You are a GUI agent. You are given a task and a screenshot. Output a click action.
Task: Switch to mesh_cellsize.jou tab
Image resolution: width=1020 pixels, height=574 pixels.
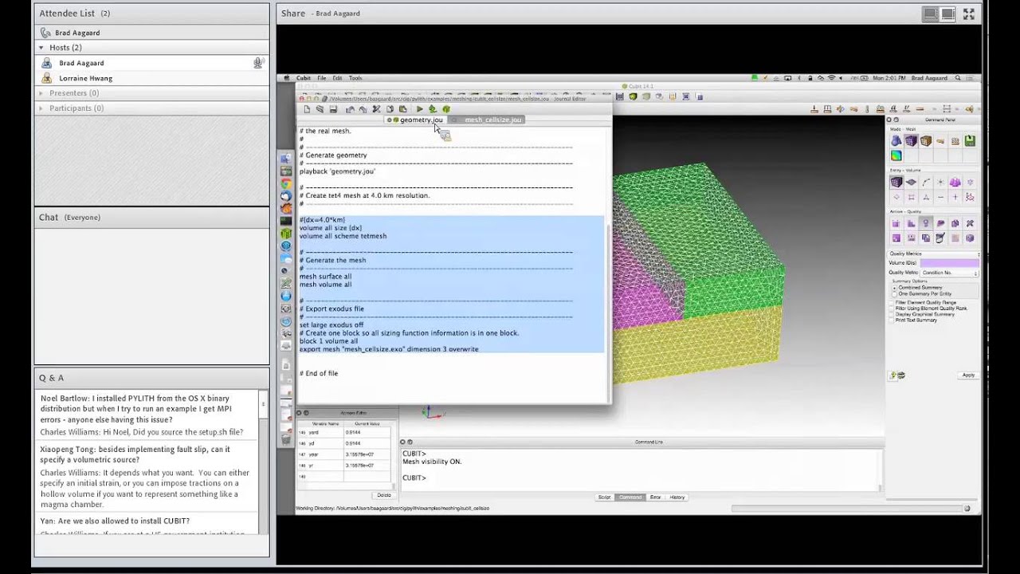point(488,120)
